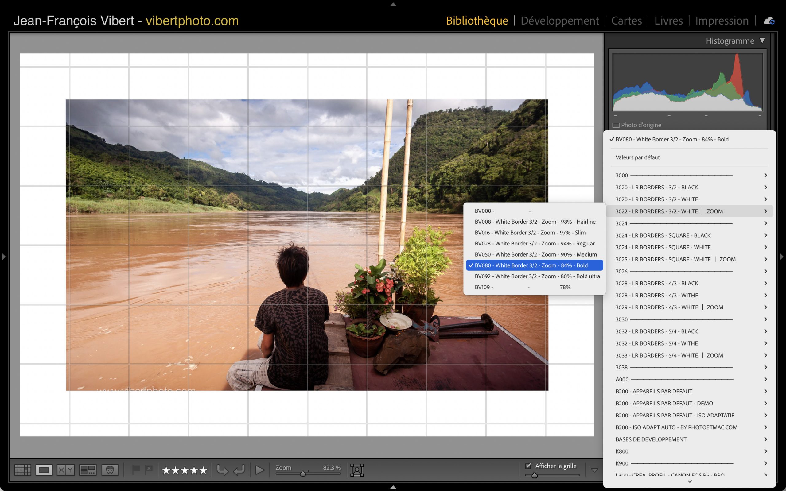Image resolution: width=786 pixels, height=491 pixels.
Task: Click the flag as picked icon
Action: (136, 469)
